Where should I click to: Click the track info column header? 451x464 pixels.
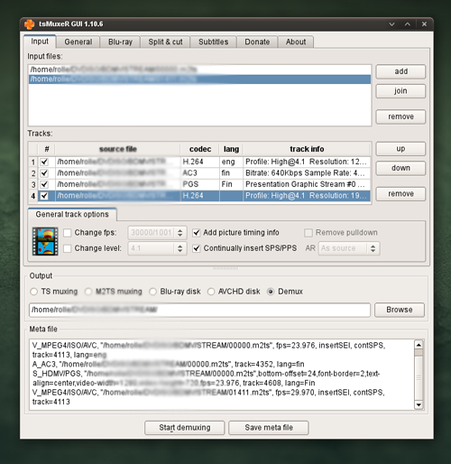(307, 149)
